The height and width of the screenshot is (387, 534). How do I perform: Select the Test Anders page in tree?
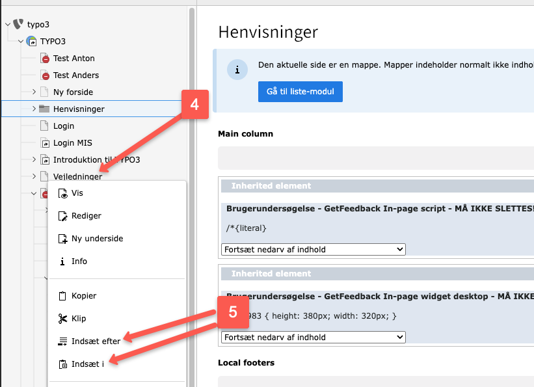[75, 75]
